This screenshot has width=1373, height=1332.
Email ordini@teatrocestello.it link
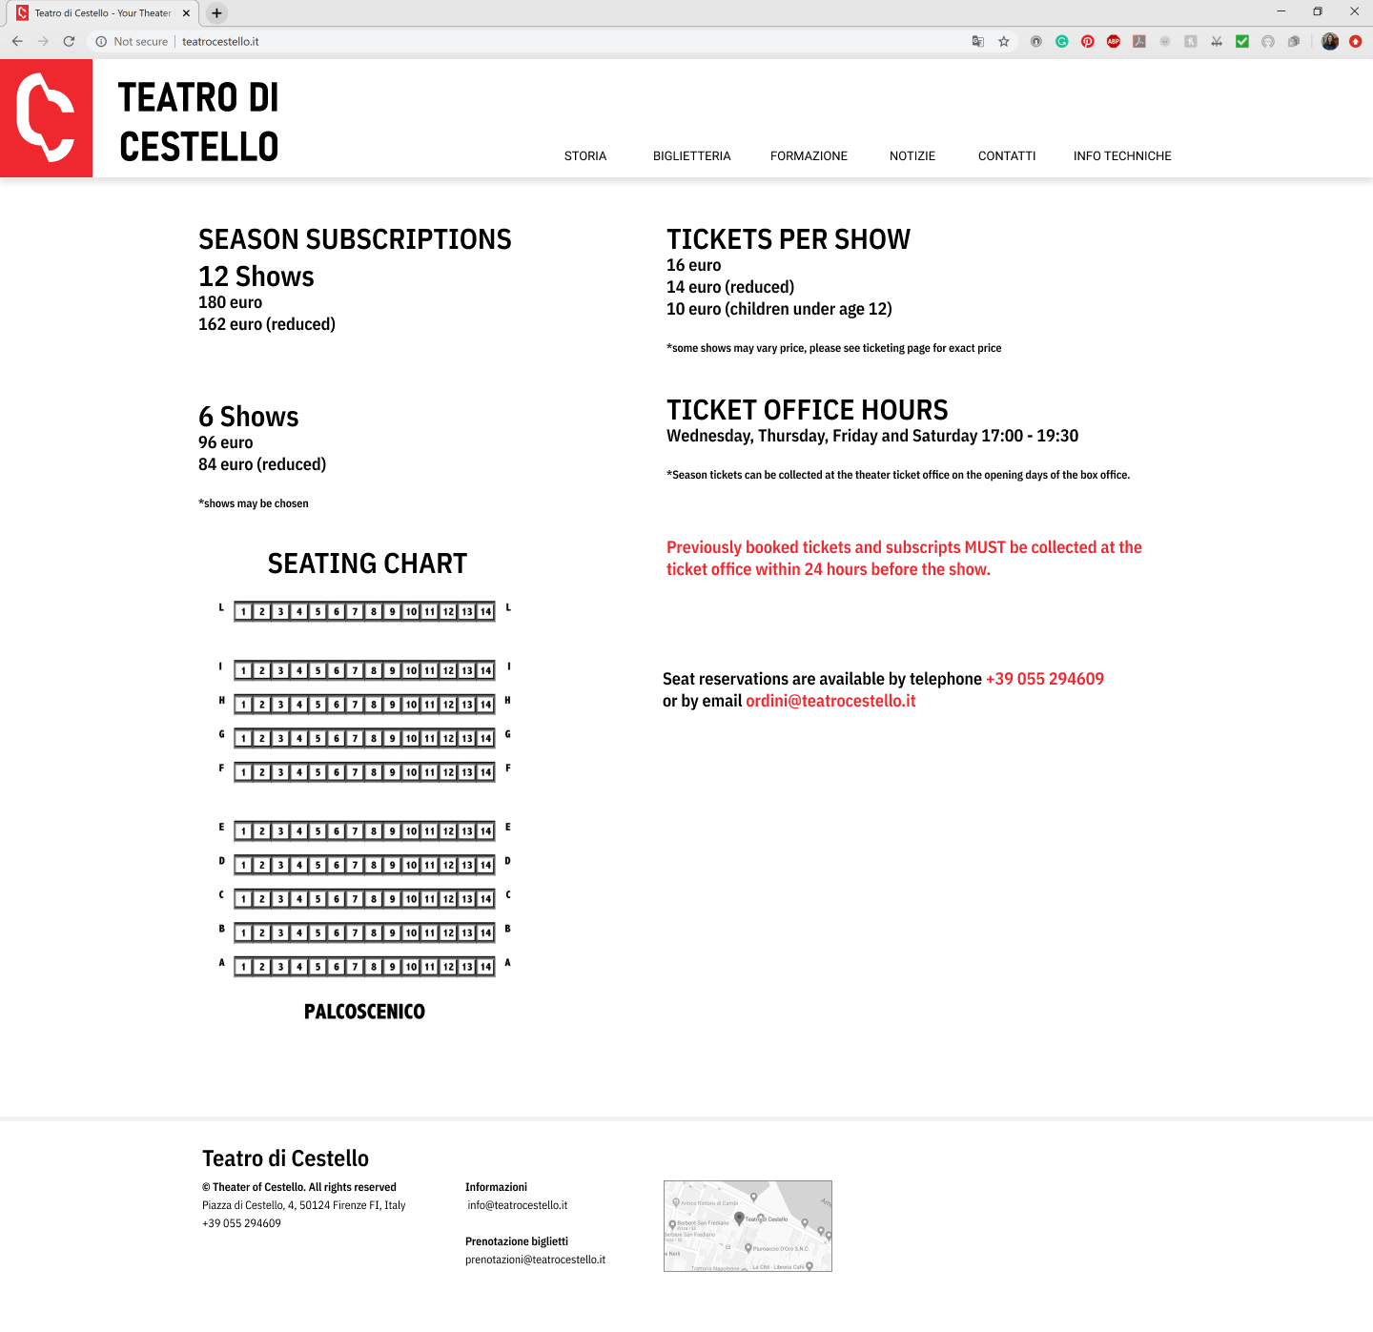coord(830,701)
